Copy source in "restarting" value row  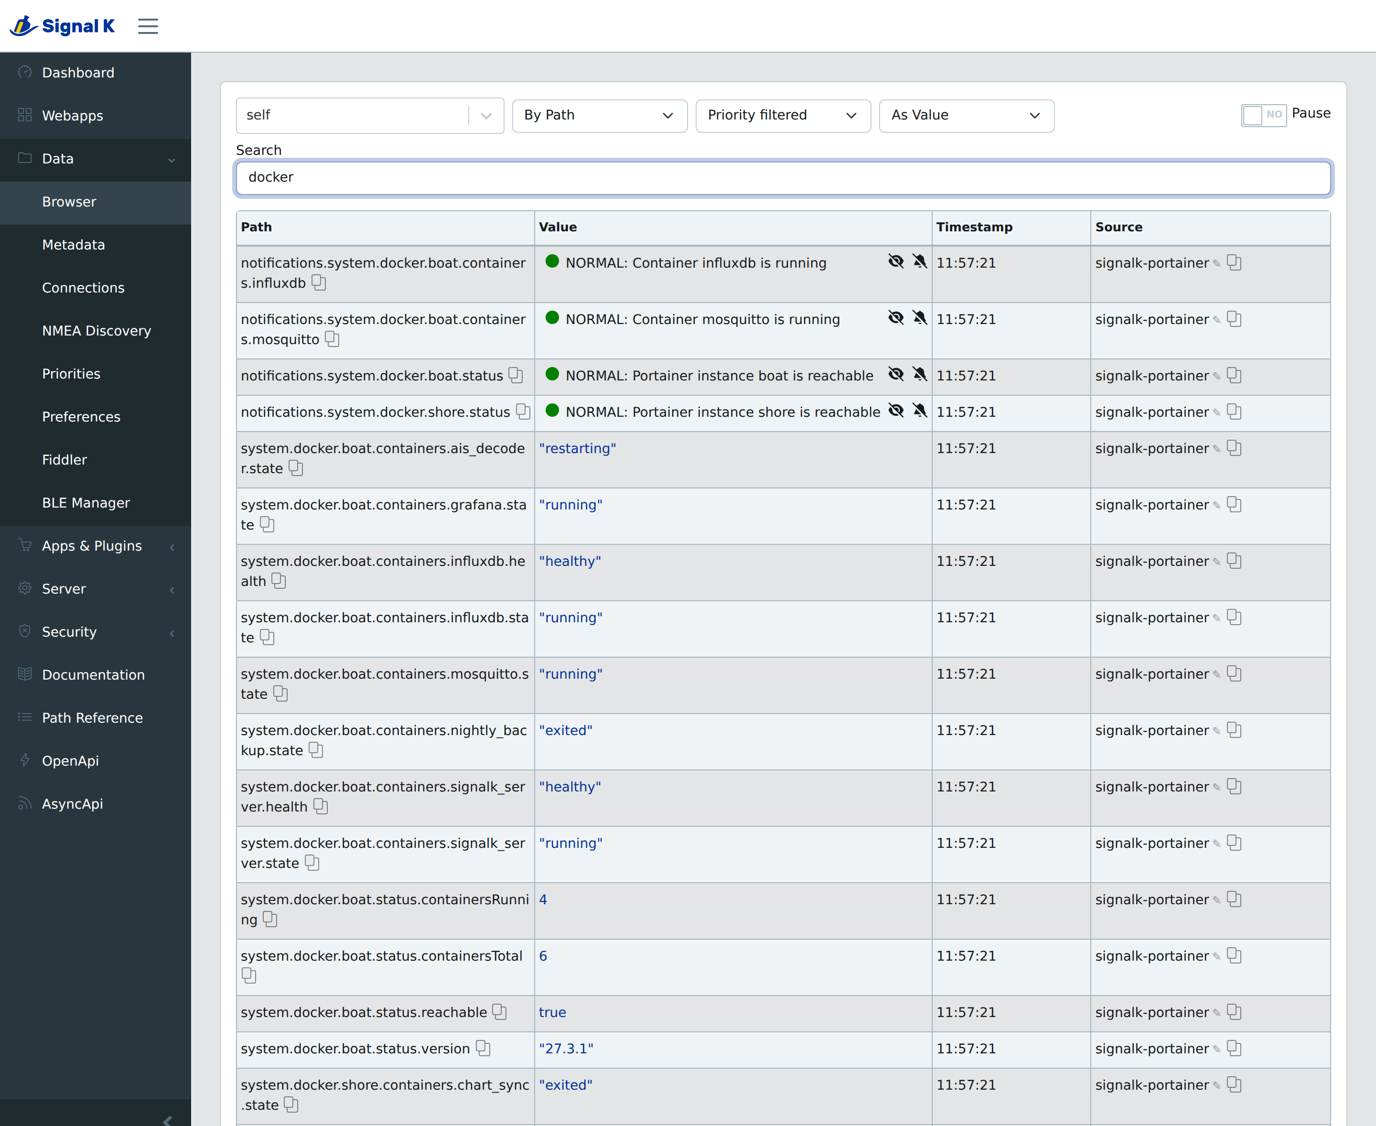point(1234,448)
